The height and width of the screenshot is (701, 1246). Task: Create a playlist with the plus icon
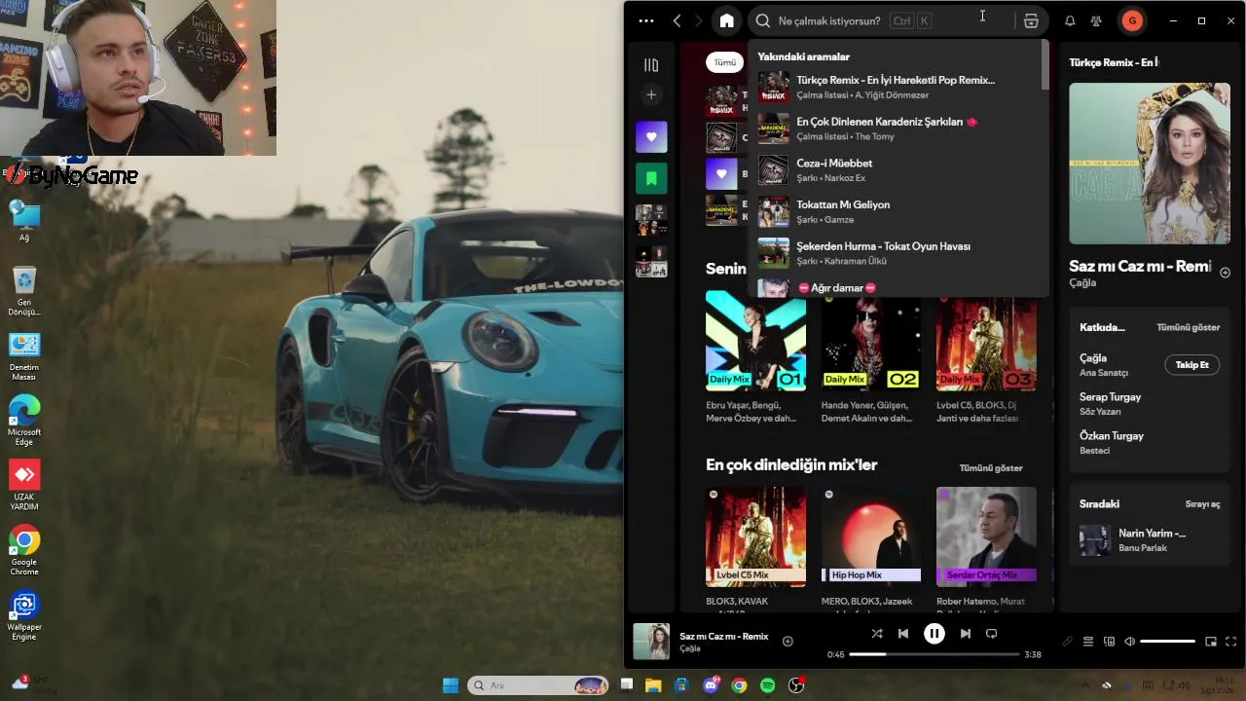(x=651, y=94)
